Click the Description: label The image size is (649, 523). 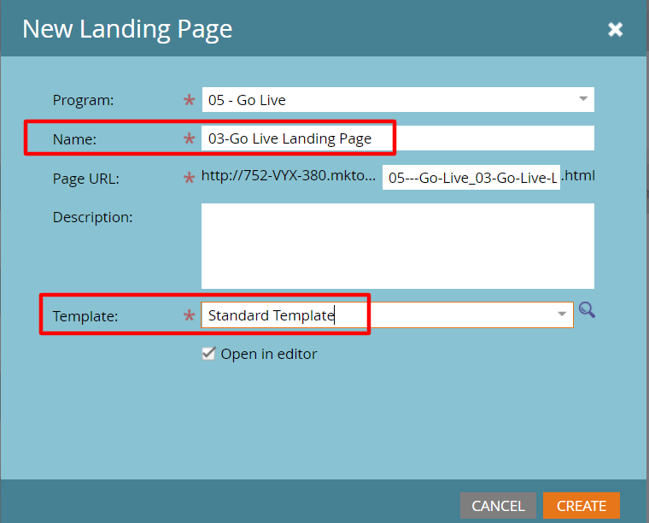[93, 217]
